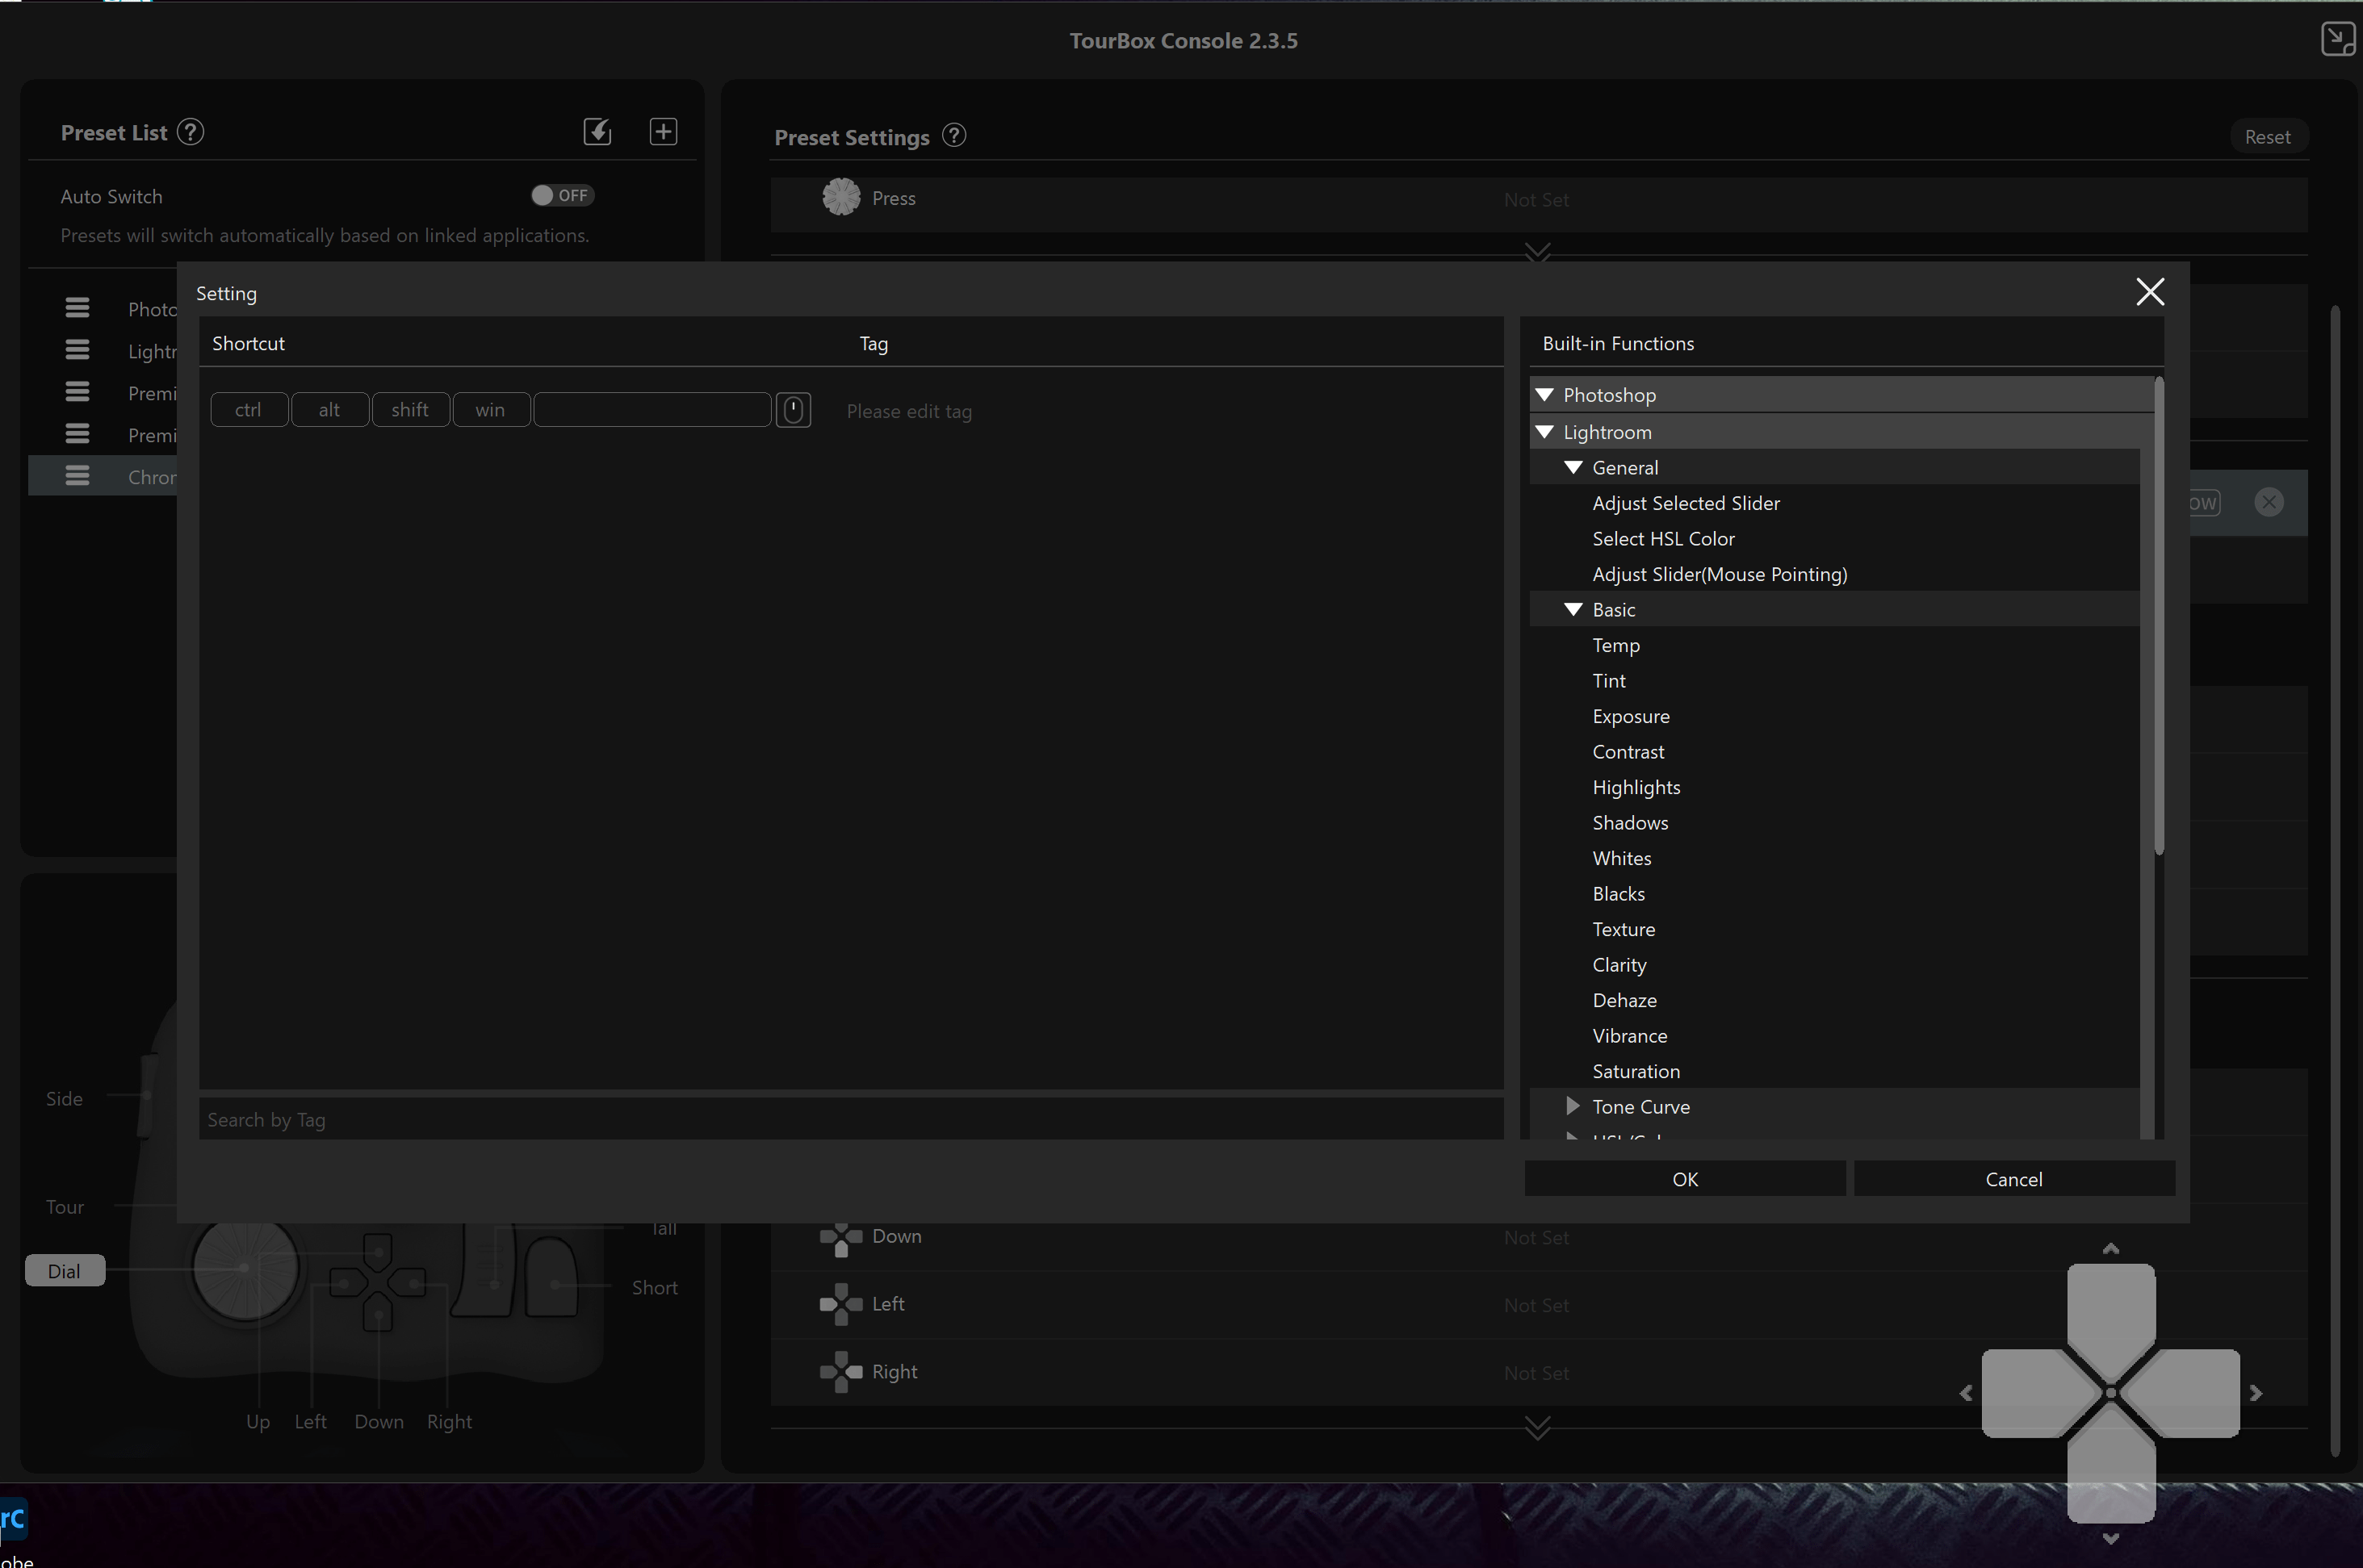The width and height of the screenshot is (2363, 1568).
Task: Select Adjust Selected Slider function
Action: point(1686,503)
